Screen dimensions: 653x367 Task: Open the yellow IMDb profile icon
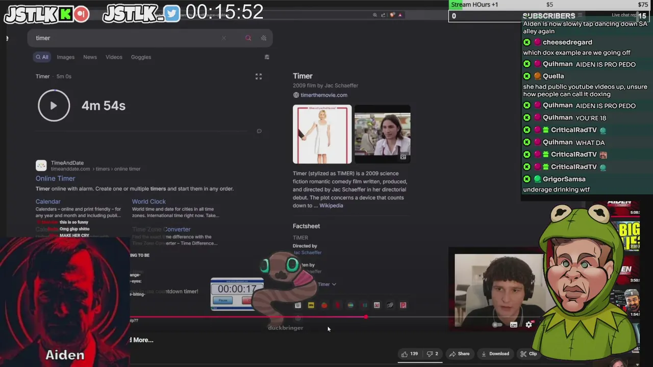(311, 305)
